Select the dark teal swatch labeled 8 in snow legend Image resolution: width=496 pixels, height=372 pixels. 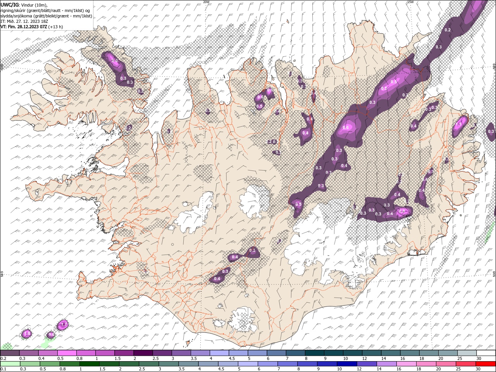314,353
